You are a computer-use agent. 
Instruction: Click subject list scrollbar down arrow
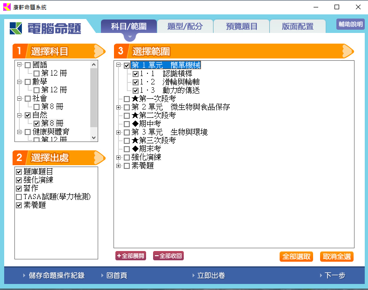coord(94,138)
